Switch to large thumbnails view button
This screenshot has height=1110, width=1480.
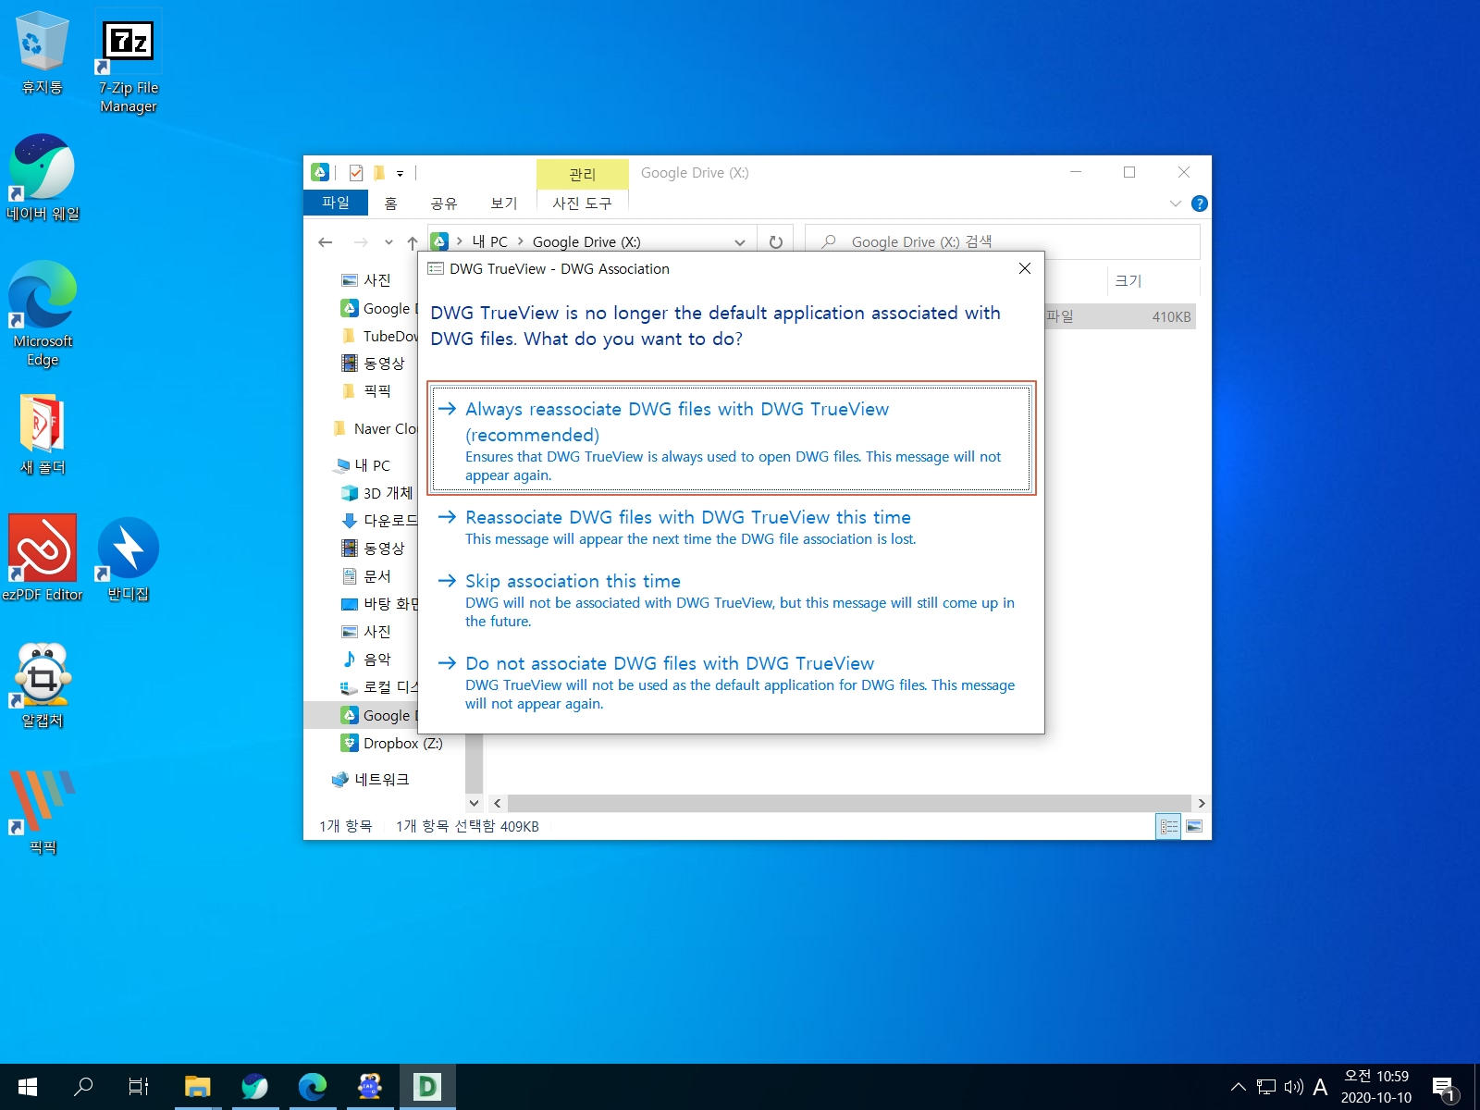[x=1194, y=826]
